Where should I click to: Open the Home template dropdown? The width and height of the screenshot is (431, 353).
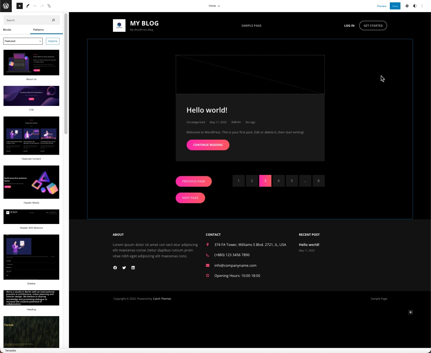tap(214, 6)
